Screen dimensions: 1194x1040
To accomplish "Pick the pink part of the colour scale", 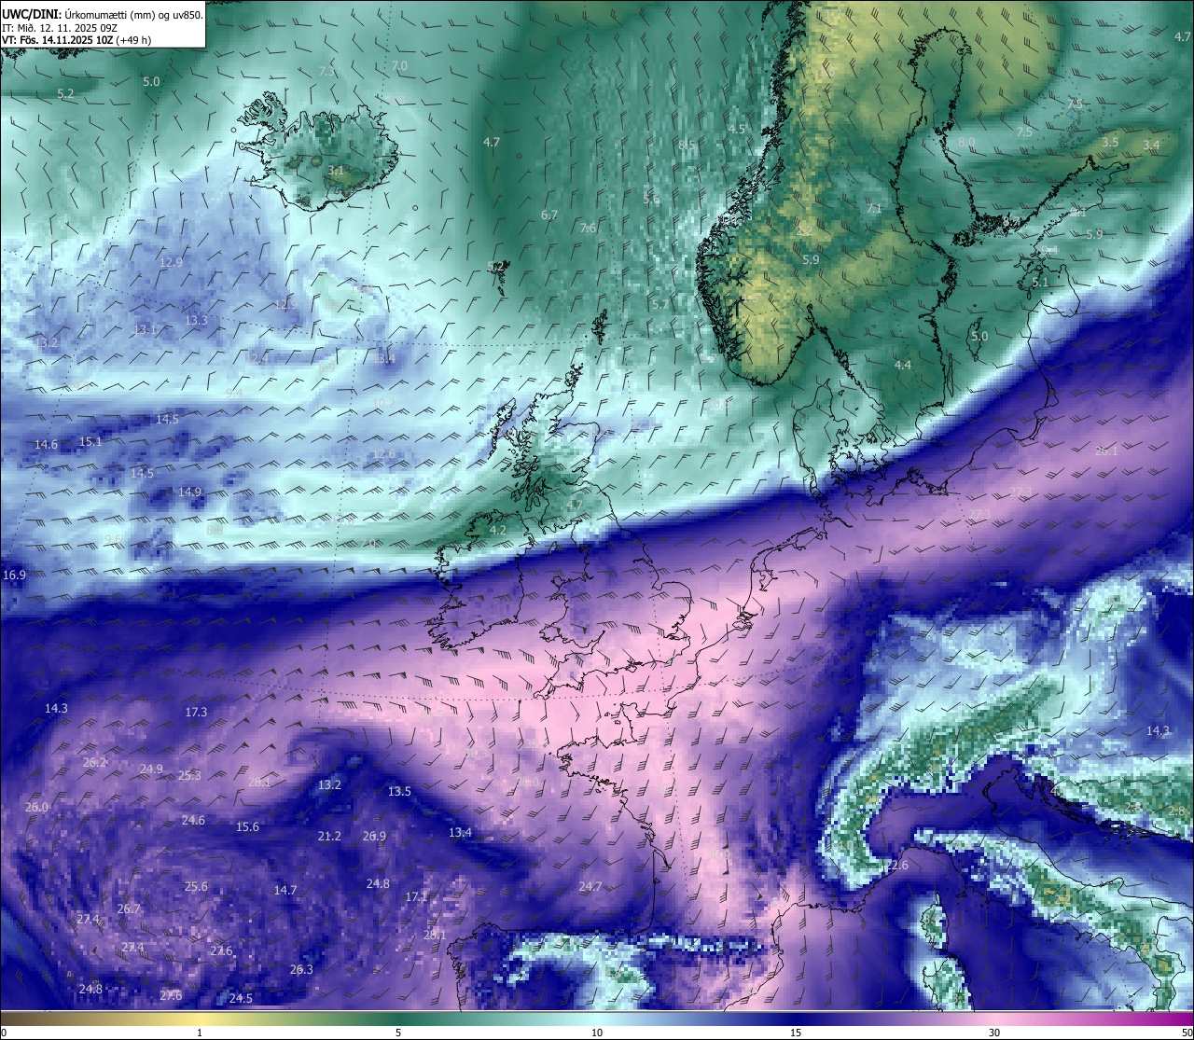I will coord(994,1019).
